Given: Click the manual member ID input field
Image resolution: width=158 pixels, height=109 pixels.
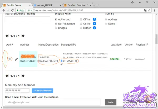Looking at the screenshot, I should click(x=17, y=91).
